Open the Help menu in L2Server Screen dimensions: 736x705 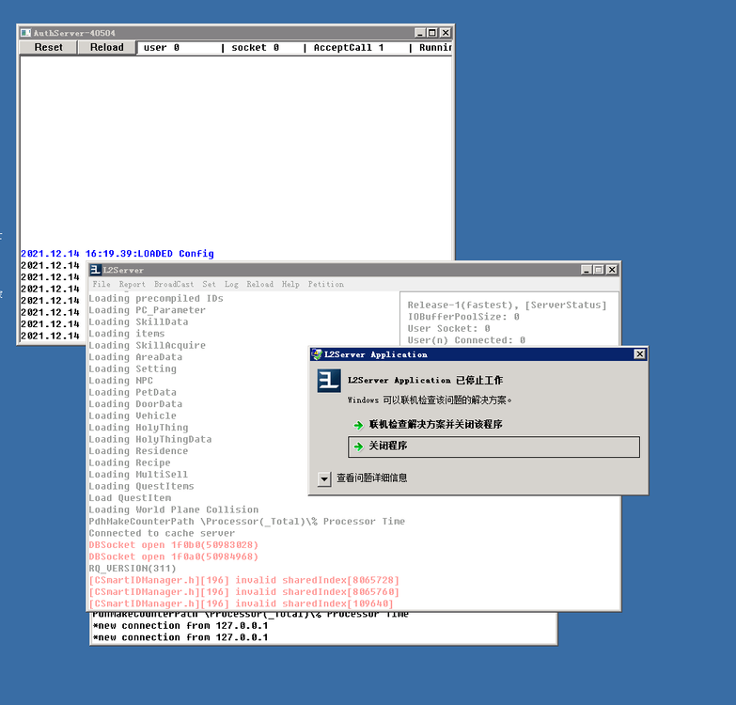click(x=290, y=284)
